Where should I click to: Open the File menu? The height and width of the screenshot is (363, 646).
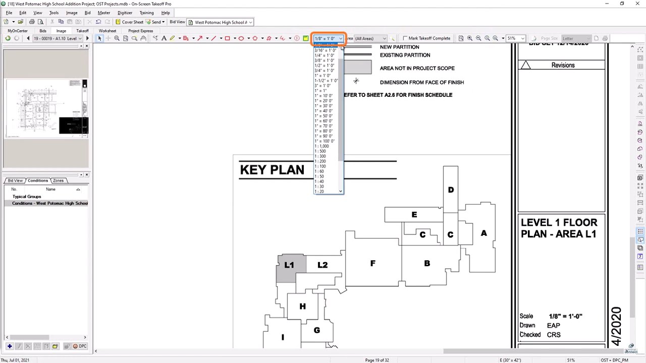9,13
